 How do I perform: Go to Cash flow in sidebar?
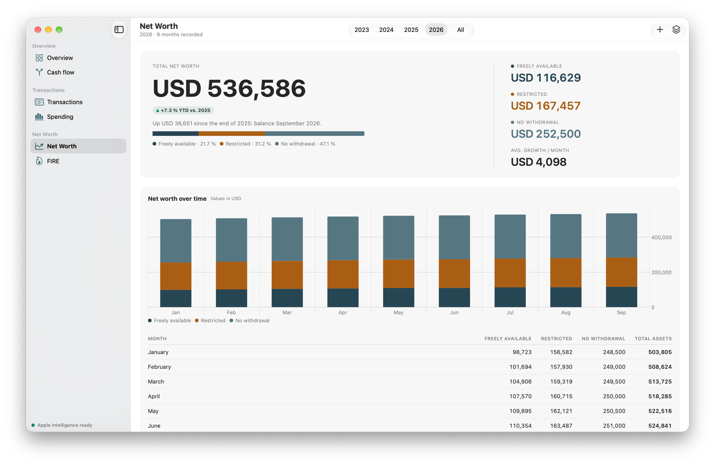pyautogui.click(x=78, y=72)
